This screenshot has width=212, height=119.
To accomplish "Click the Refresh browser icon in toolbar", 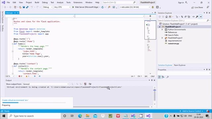I will pos(103,7).
